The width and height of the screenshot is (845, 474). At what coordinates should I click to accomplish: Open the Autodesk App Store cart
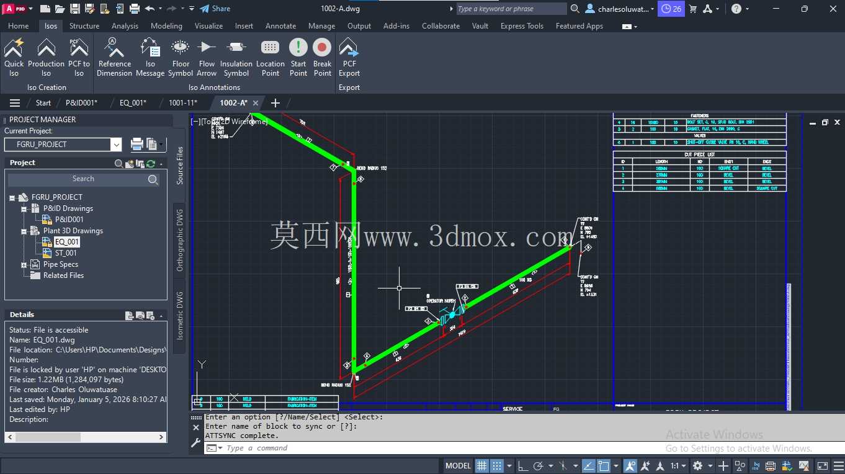[693, 9]
